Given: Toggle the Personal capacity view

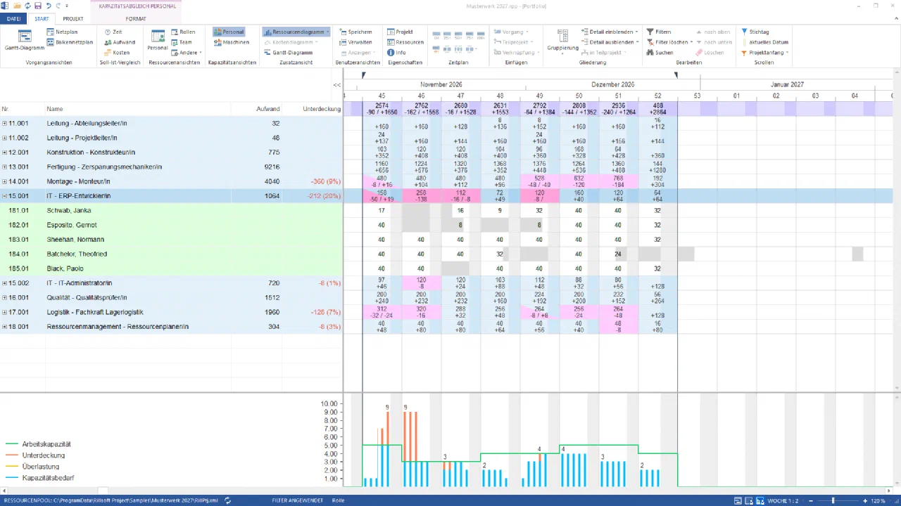Looking at the screenshot, I should 229,32.
